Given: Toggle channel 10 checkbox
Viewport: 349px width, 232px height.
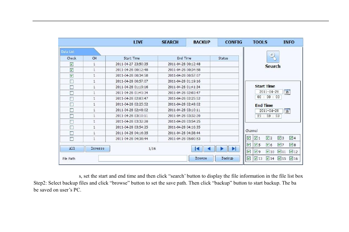Looking at the screenshot, I should coord(268,152).
